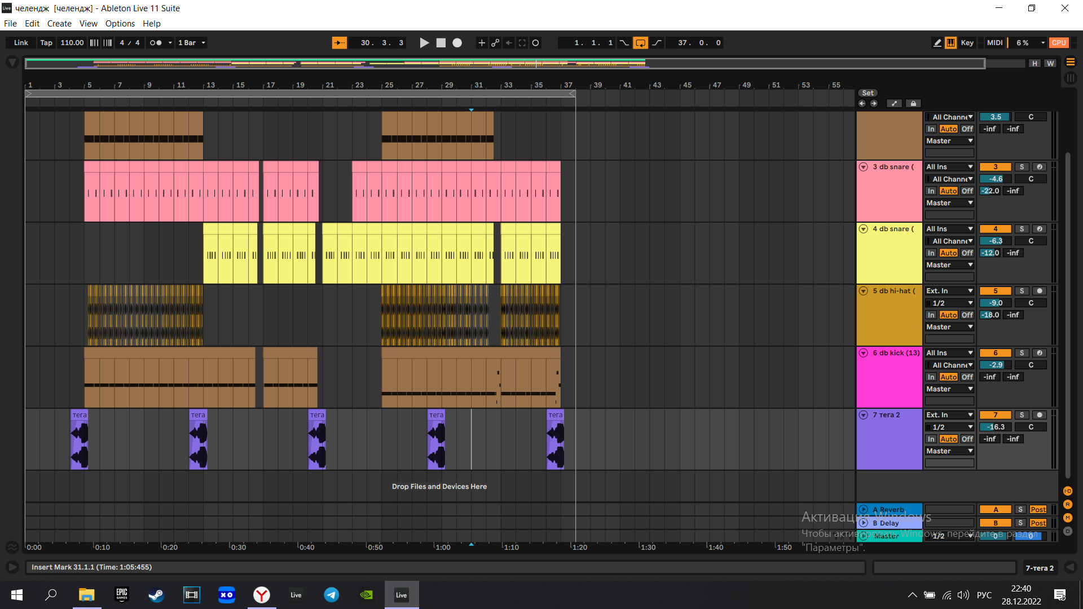Open the Create menu
The image size is (1083, 609).
pos(59,24)
